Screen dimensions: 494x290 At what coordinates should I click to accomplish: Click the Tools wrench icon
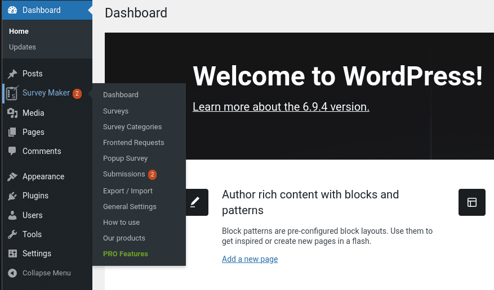click(12, 234)
